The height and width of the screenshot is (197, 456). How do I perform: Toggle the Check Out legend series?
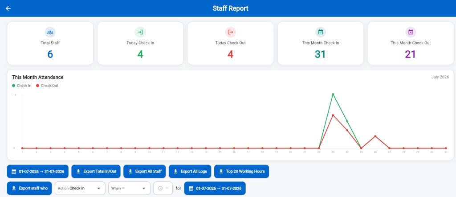(47, 86)
